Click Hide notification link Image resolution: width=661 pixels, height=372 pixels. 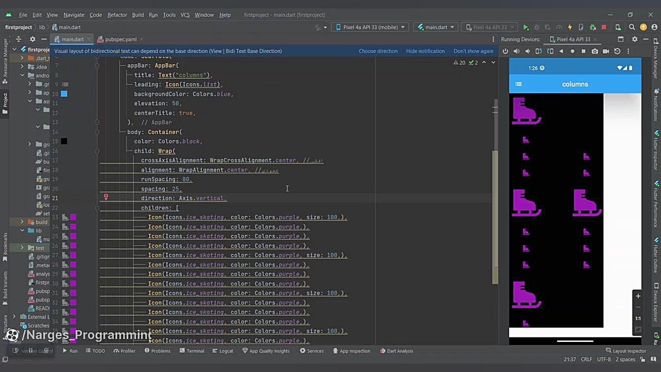[425, 51]
